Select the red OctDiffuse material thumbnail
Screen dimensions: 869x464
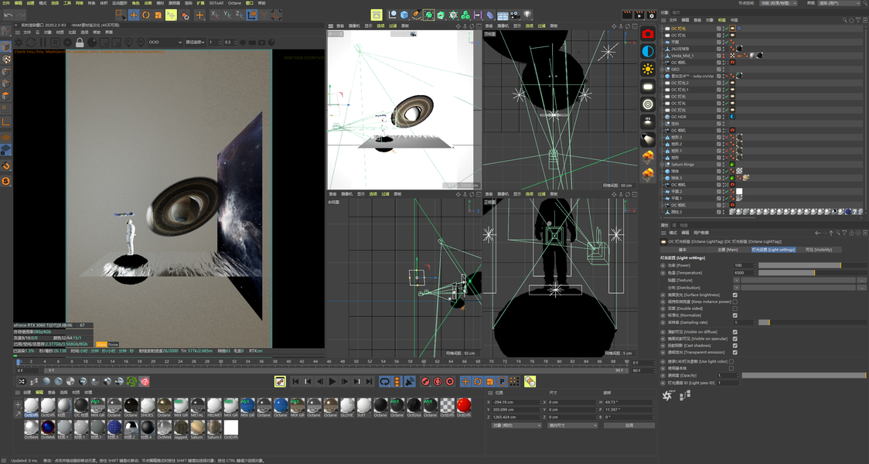click(x=464, y=405)
